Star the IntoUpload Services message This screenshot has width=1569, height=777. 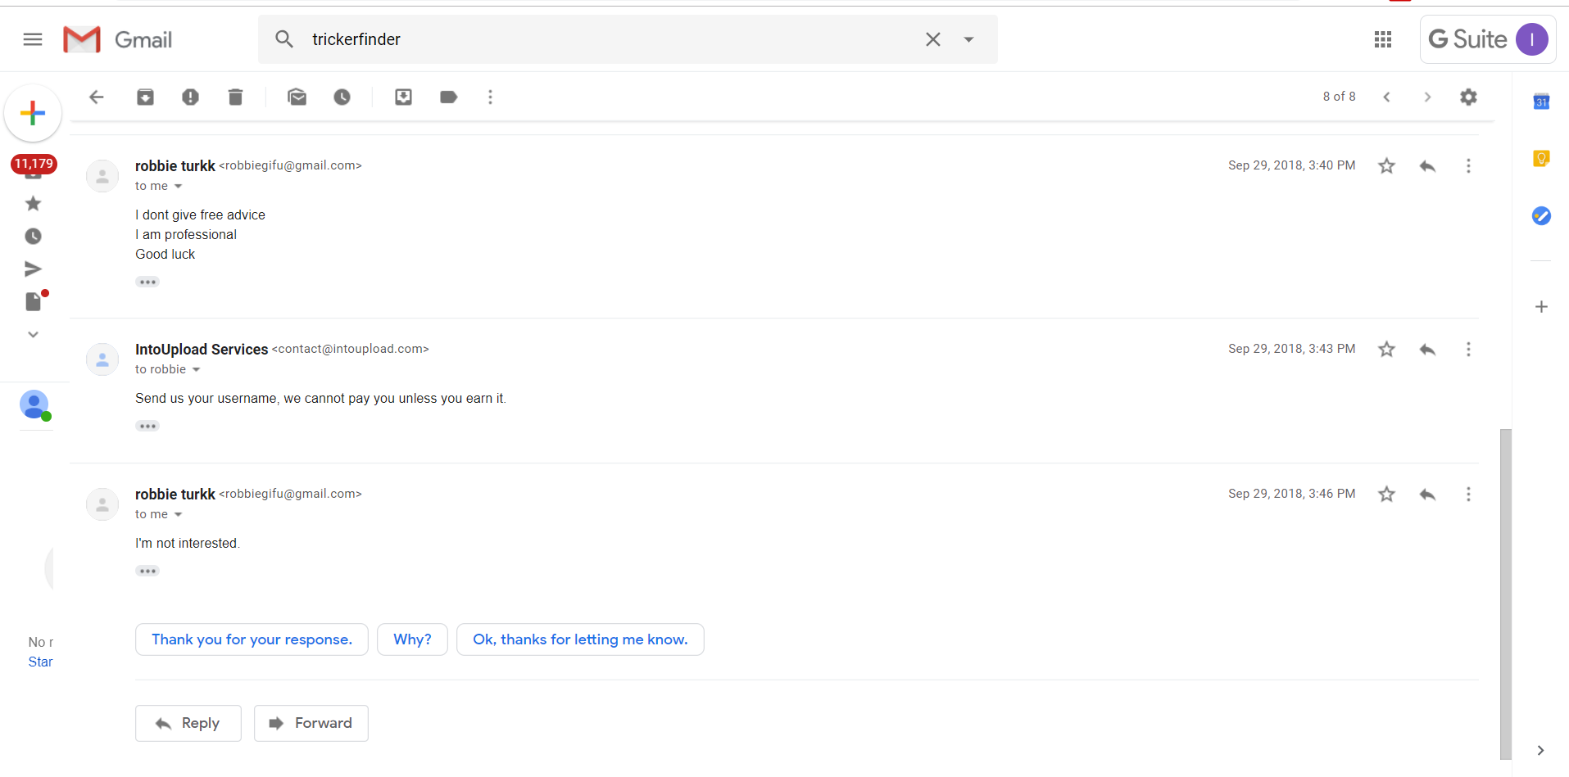coord(1386,350)
